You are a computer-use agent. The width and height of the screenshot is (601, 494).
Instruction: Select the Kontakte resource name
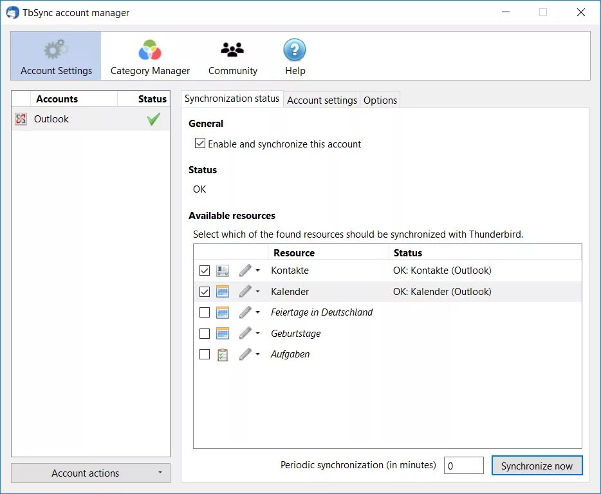[290, 271]
